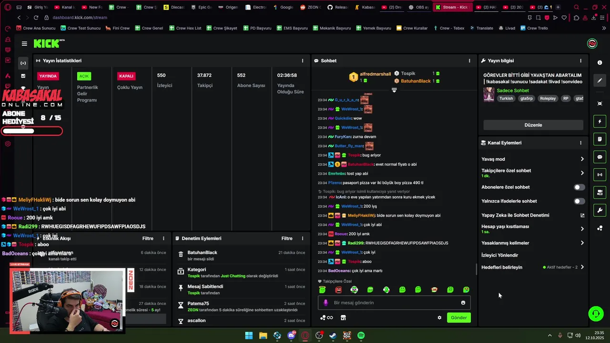The height and width of the screenshot is (343, 610).
Task: Open Spotify from taskbar
Action: tap(361, 336)
